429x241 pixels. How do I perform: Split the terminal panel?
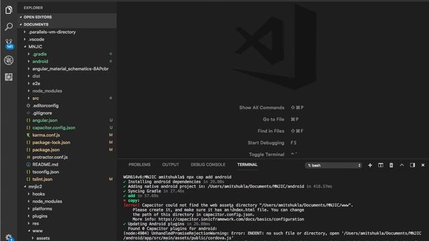coord(381,165)
